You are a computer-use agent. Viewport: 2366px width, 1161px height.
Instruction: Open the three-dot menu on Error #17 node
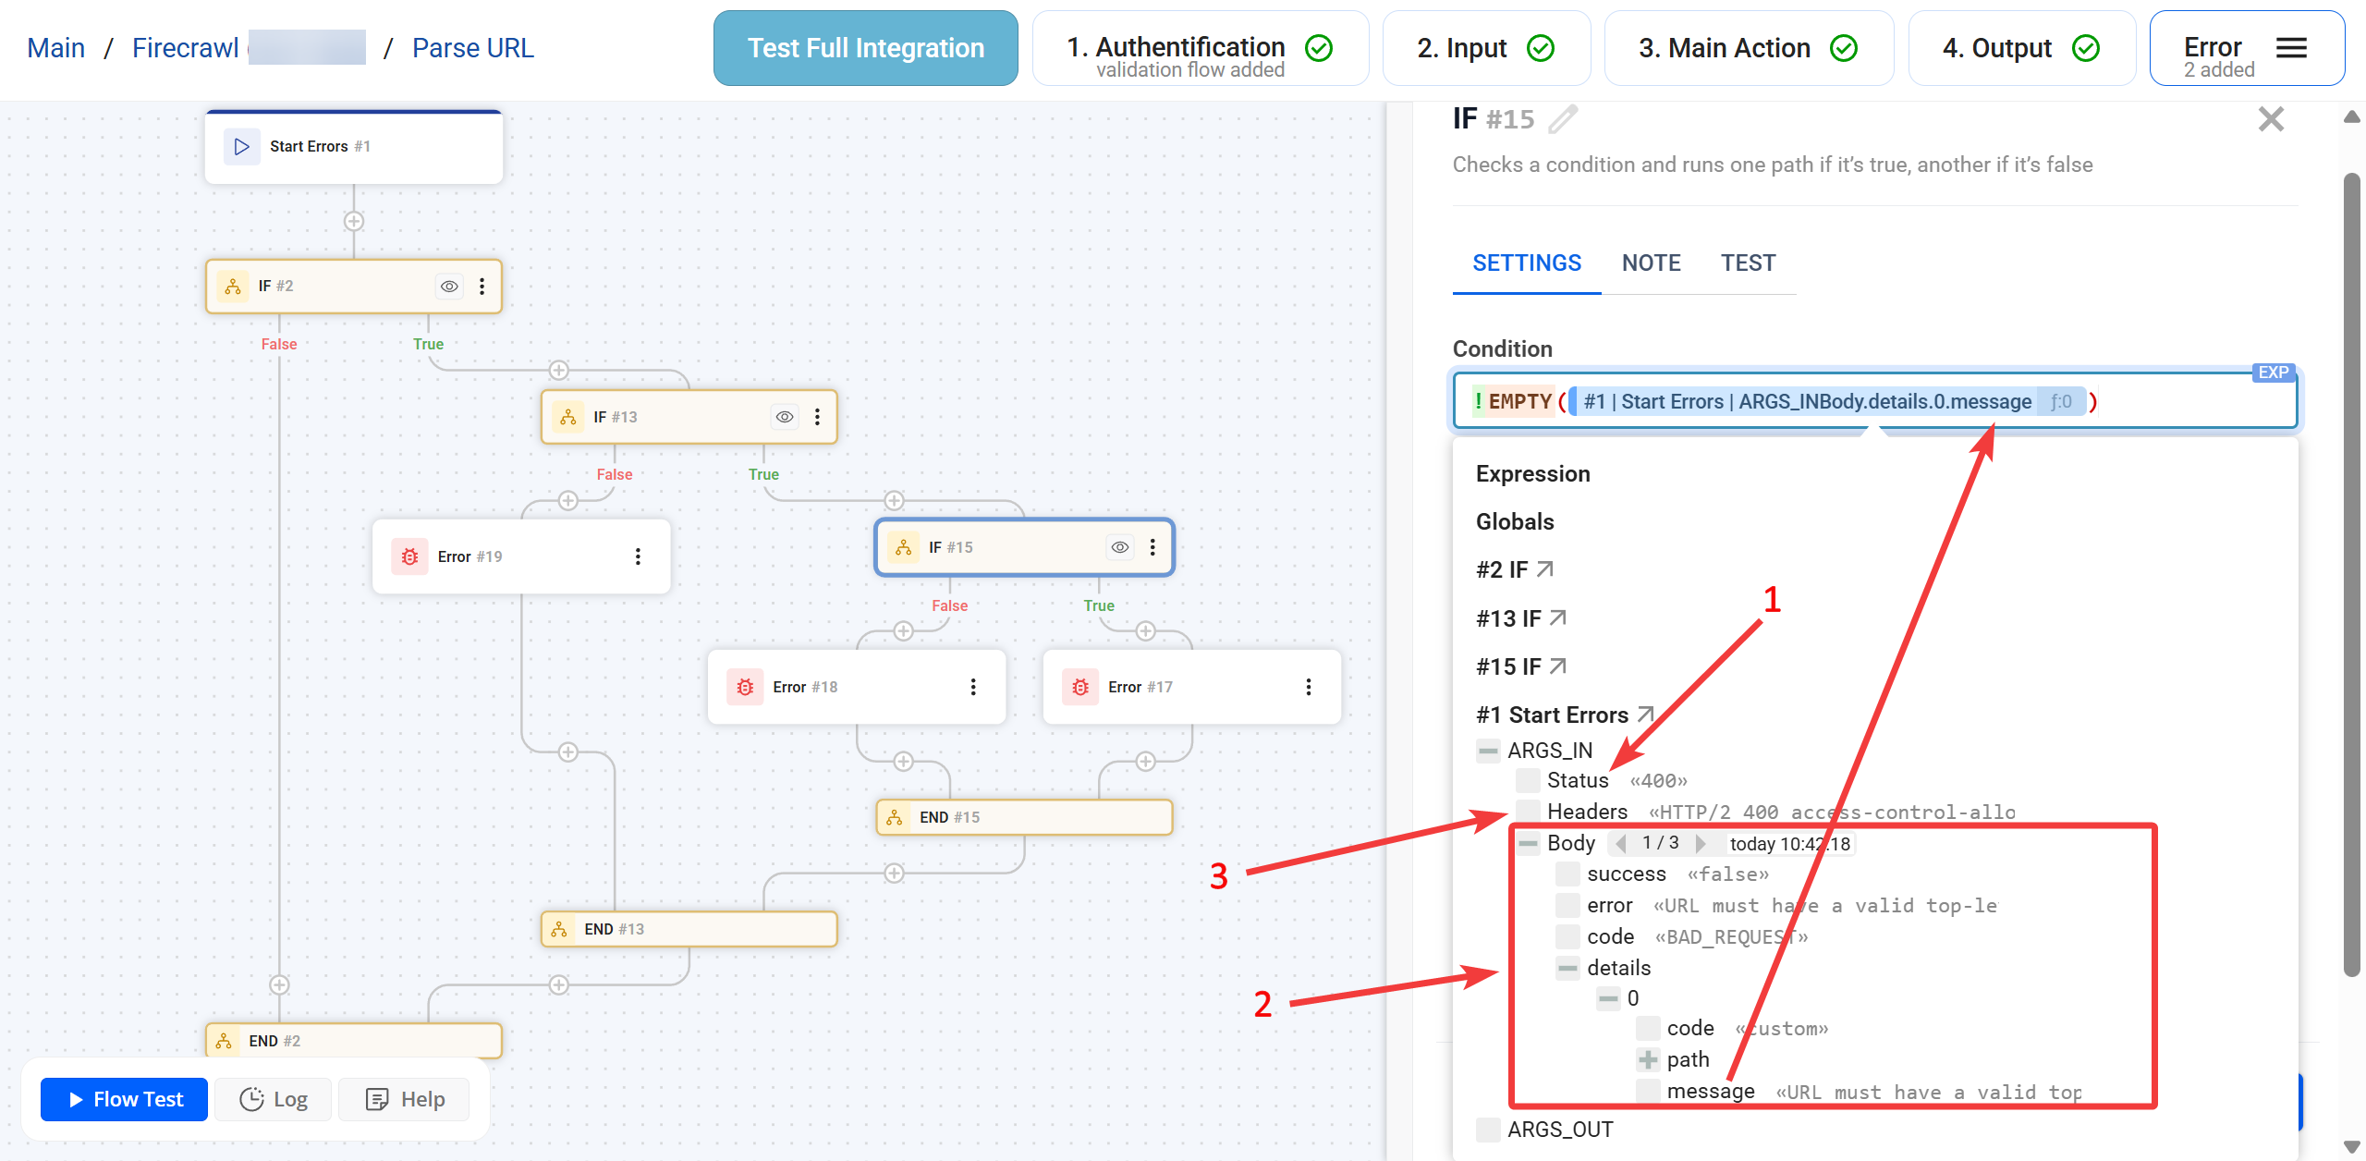[1308, 687]
